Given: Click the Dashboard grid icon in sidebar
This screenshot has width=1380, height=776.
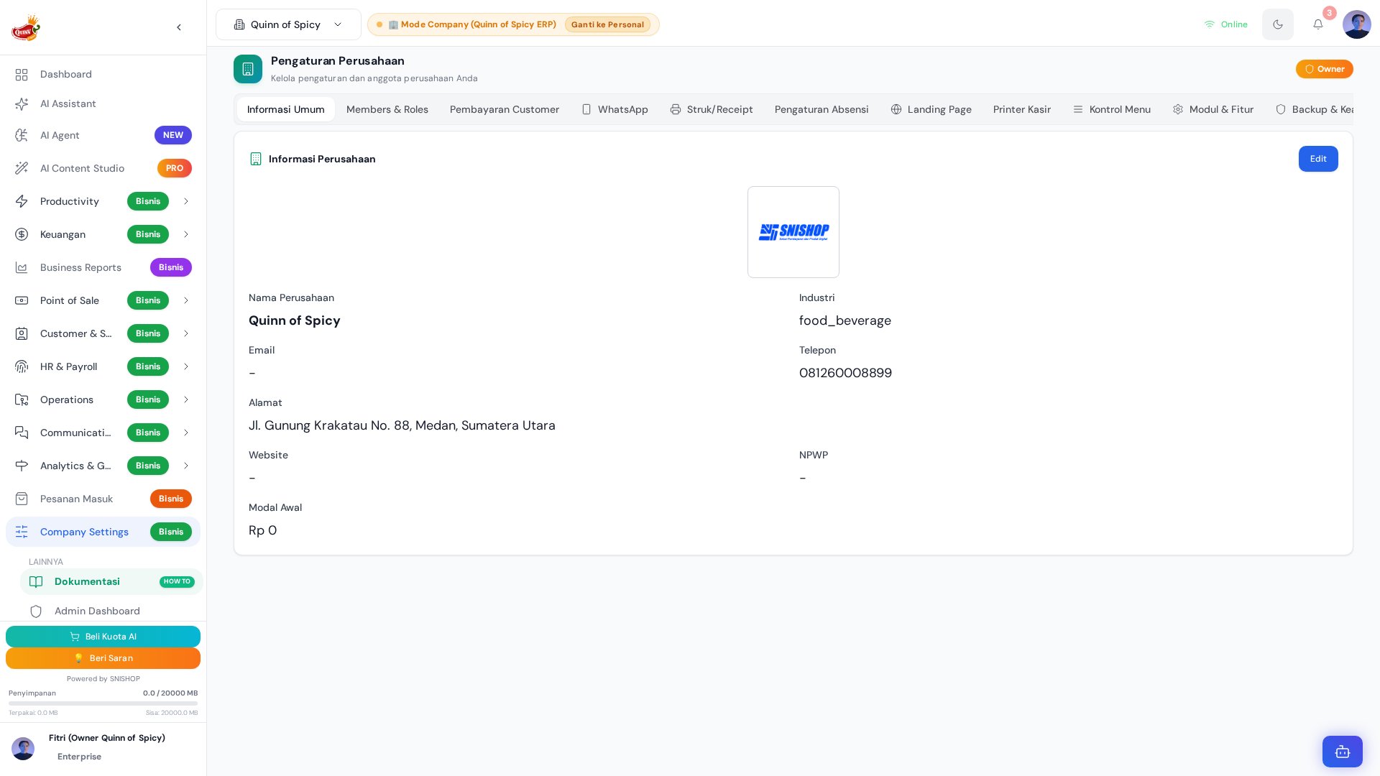Looking at the screenshot, I should pyautogui.click(x=22, y=75).
